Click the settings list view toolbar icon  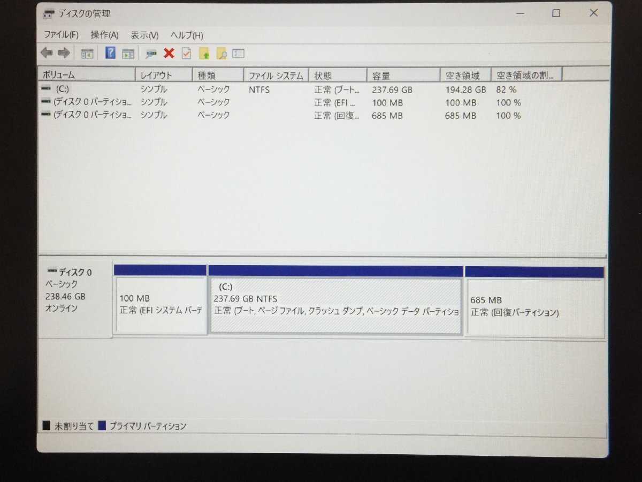pos(239,54)
